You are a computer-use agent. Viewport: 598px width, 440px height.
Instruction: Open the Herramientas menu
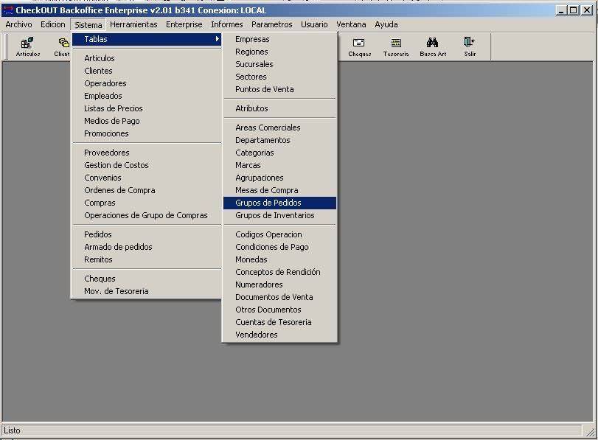click(x=133, y=24)
